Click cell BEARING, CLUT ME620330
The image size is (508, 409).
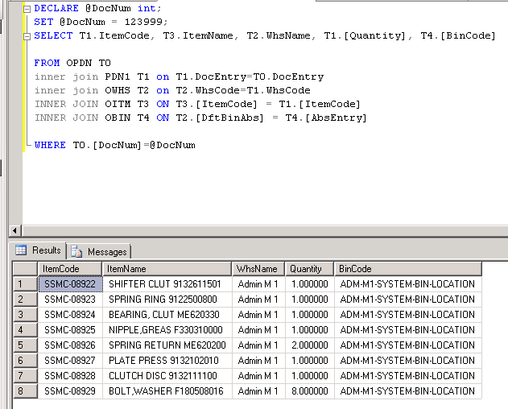point(167,315)
